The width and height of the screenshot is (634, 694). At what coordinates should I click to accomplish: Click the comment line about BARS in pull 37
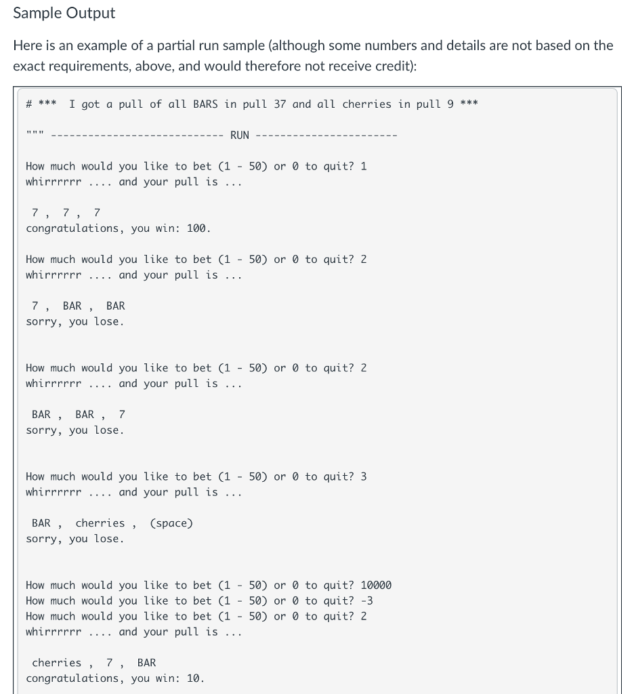click(x=252, y=104)
